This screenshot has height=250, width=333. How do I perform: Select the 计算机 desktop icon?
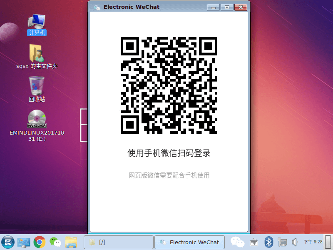[37, 25]
